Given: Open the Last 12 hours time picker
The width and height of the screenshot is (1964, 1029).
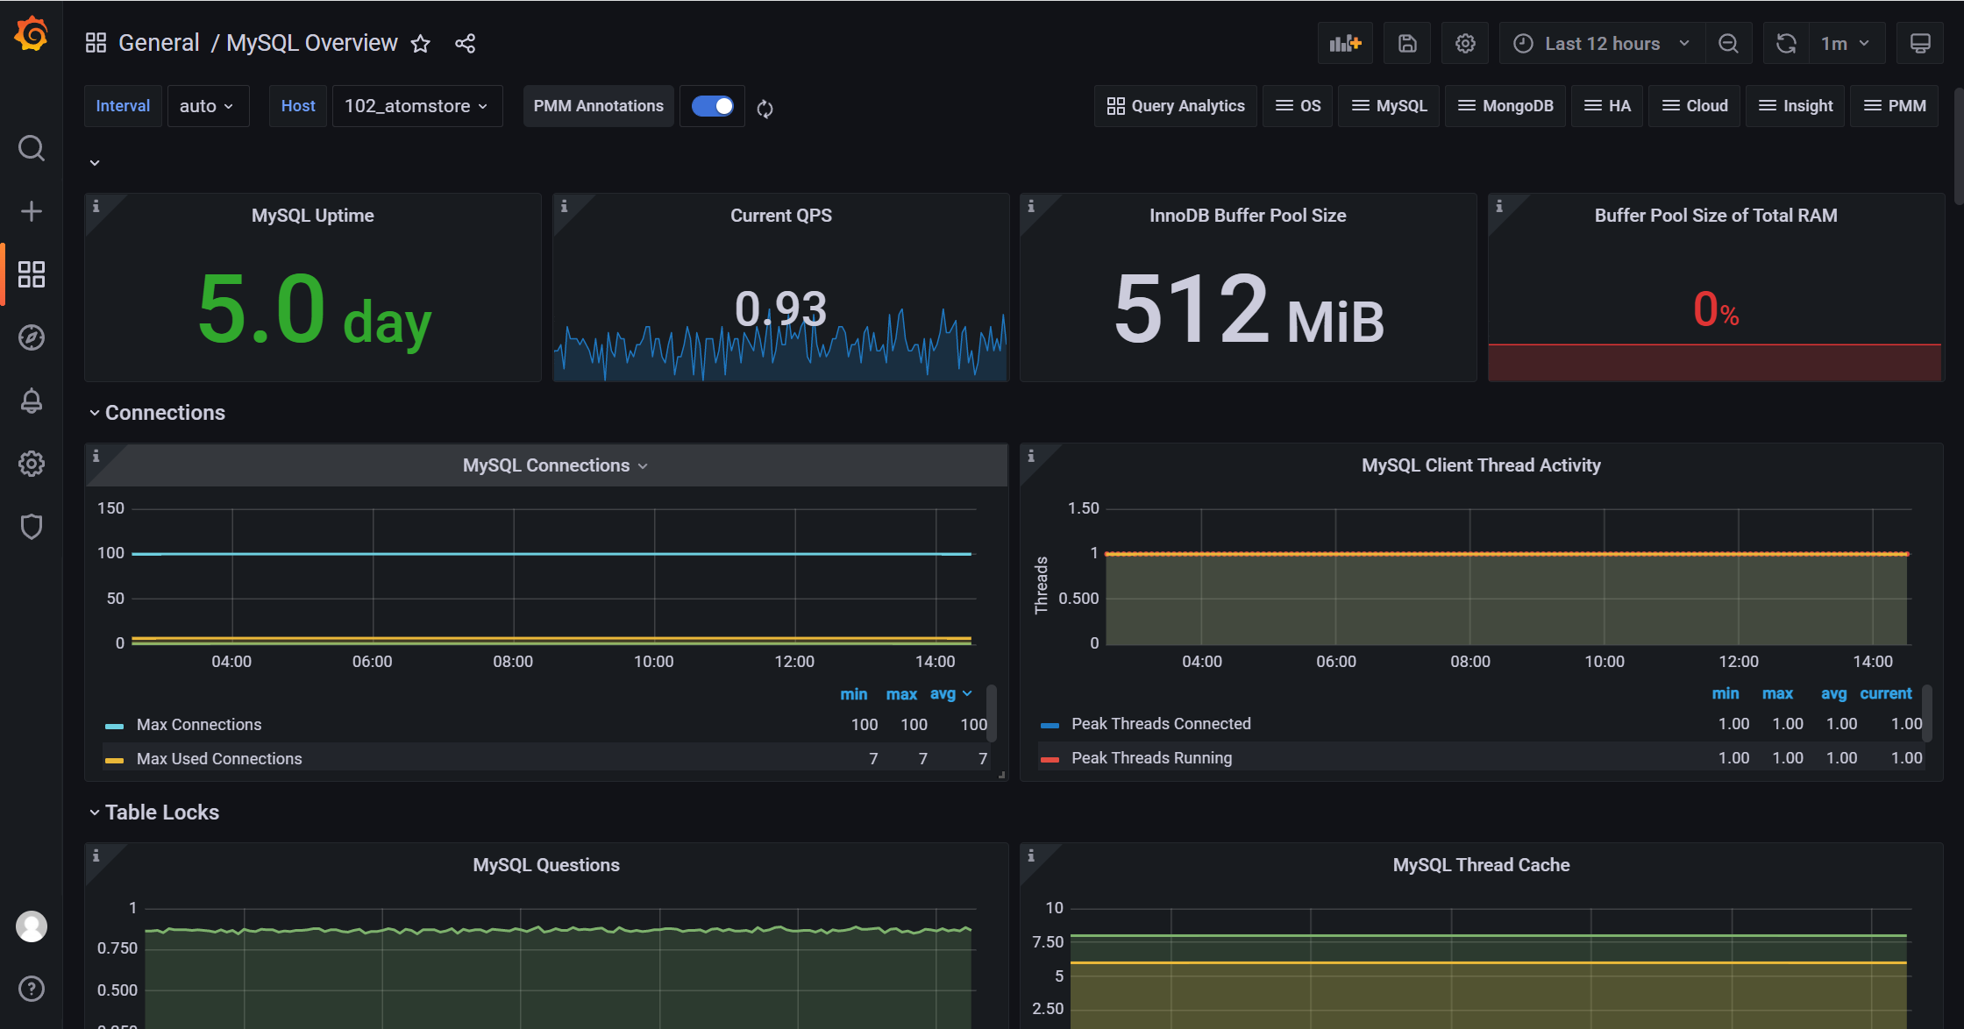Looking at the screenshot, I should click(x=1602, y=43).
